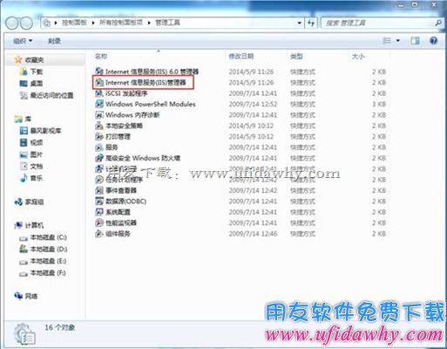
Task: Sort by the 类型 column header
Action: tap(296, 56)
